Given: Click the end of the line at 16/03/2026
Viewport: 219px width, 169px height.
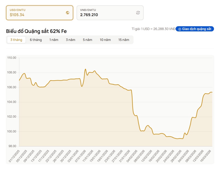Looking at the screenshot, I should pos(212,92).
